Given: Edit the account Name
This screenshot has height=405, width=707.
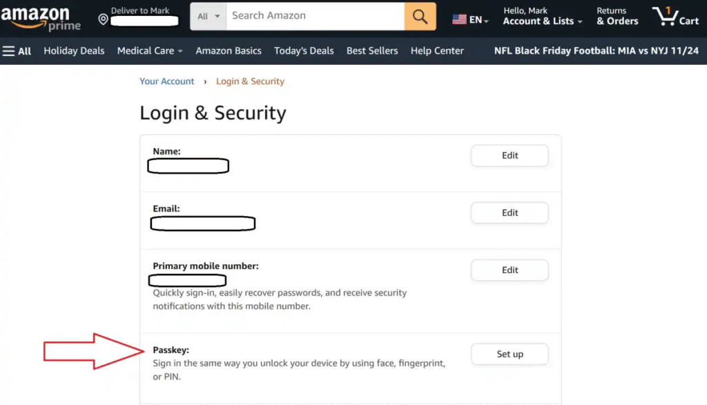Looking at the screenshot, I should pyautogui.click(x=510, y=156).
